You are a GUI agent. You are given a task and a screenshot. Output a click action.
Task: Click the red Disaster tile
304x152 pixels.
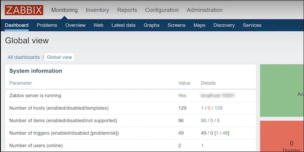(x=282, y=136)
